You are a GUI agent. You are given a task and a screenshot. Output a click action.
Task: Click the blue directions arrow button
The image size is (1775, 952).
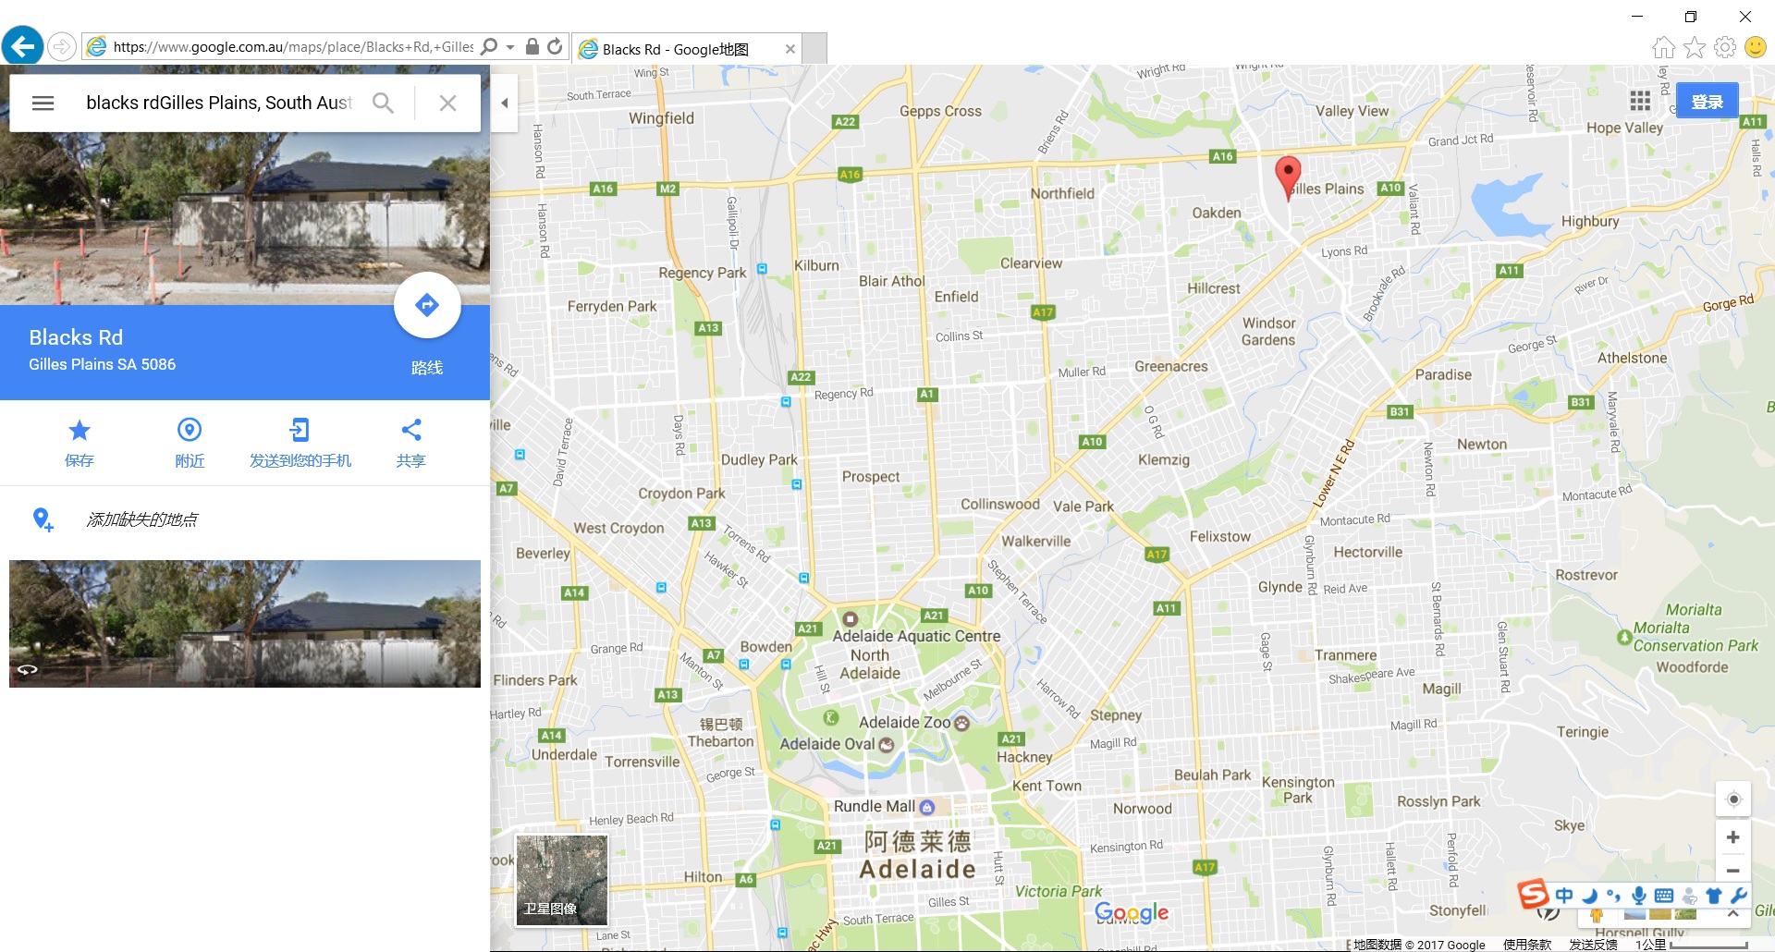pyautogui.click(x=427, y=305)
